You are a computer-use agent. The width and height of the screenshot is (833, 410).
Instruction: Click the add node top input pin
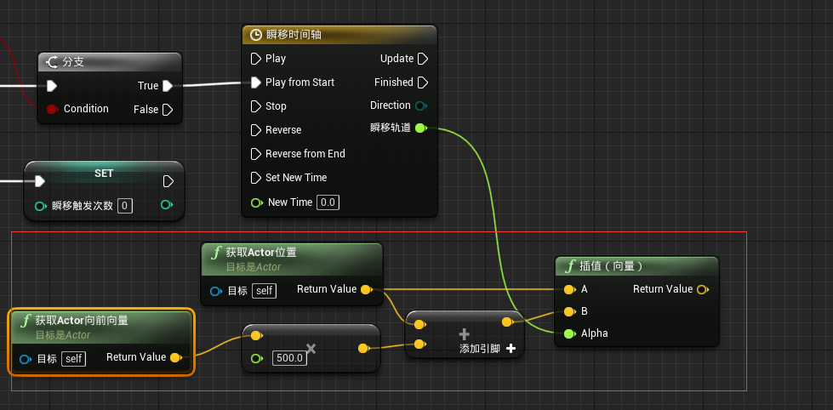[419, 324]
